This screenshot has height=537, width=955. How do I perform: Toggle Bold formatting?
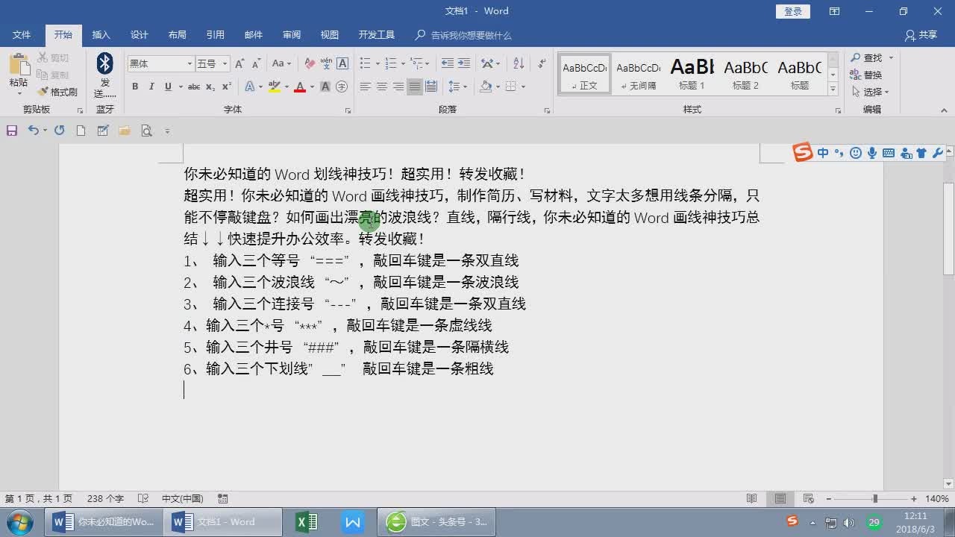click(135, 87)
